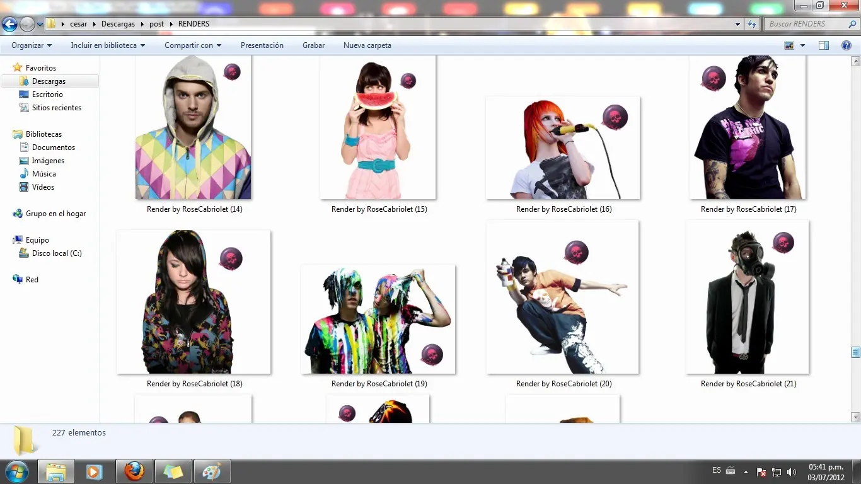This screenshot has height=484, width=861.
Task: Open the recent pages dropdown beside Forward
Action: click(x=40, y=25)
